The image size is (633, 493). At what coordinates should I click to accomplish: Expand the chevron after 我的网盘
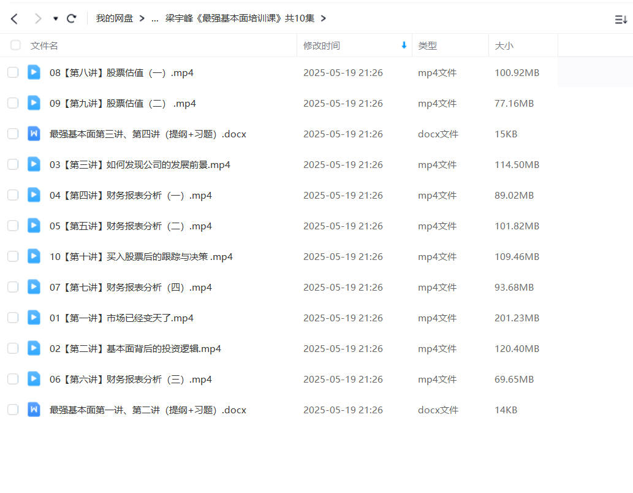coord(142,18)
